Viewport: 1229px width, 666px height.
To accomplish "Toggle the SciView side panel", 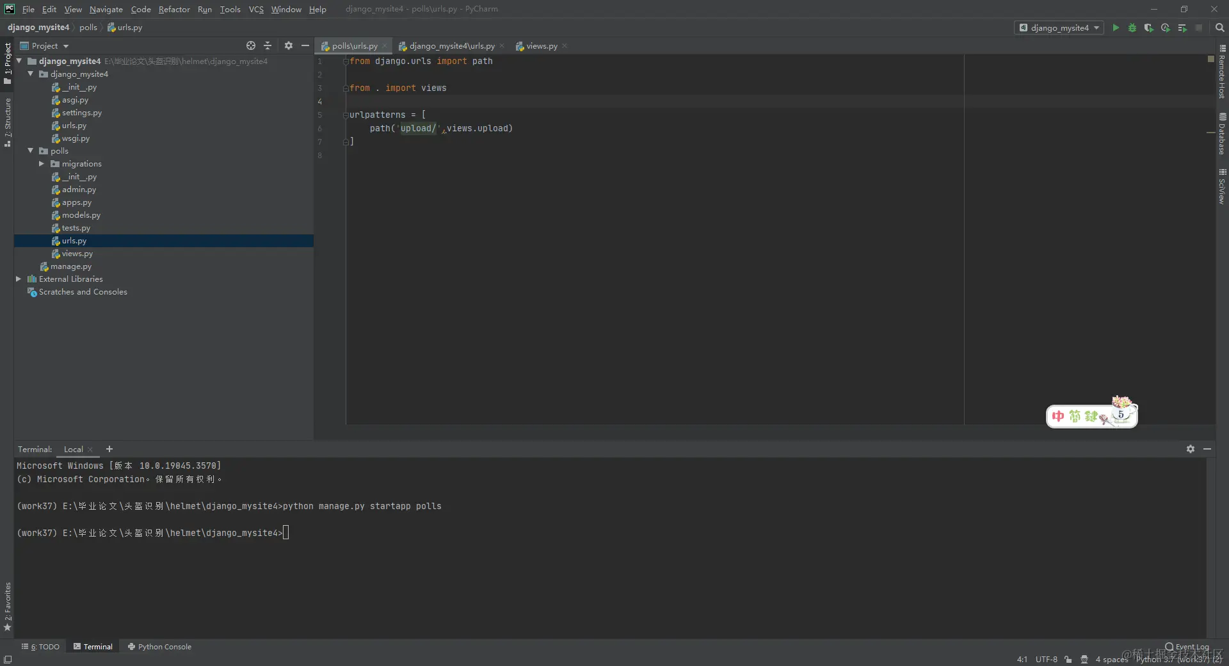I will click(1222, 186).
